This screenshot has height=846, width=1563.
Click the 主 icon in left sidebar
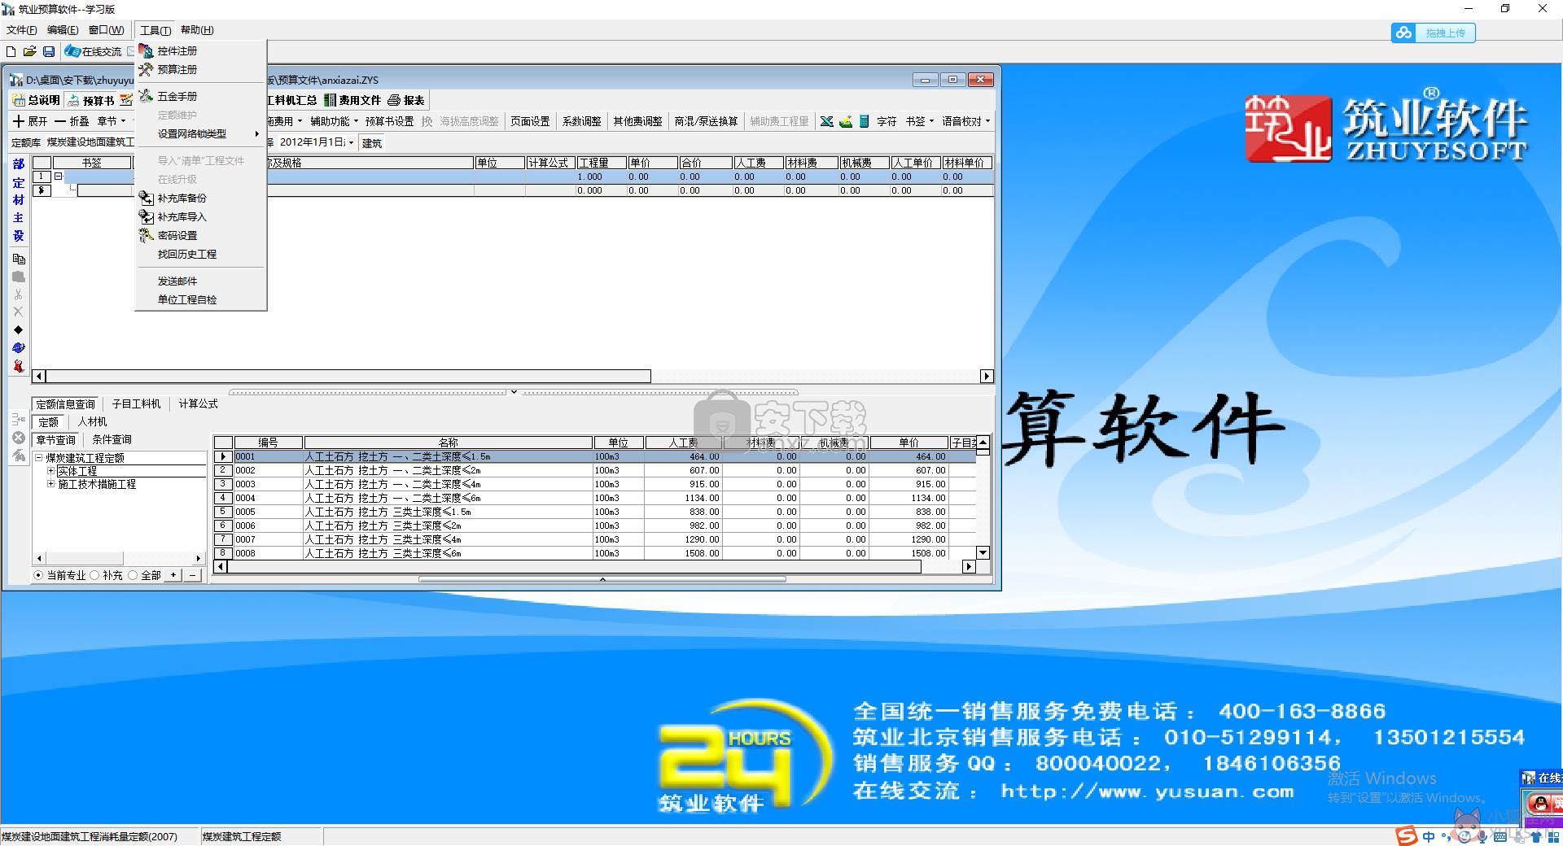click(x=19, y=218)
